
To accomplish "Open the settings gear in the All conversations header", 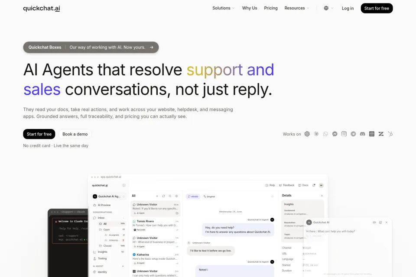I will [176, 196].
